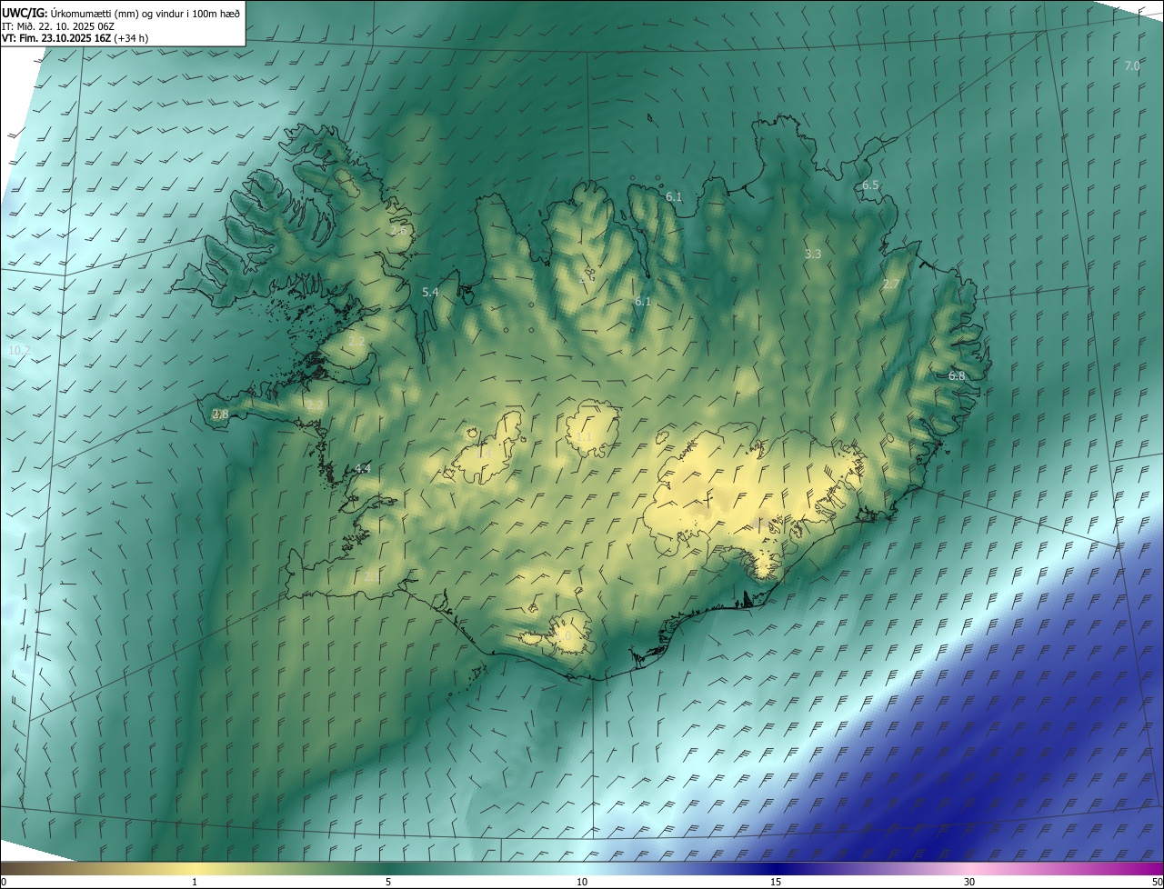Screen dimensions: 1164x889
Task: Click the 6.8 value on the map
Action: [957, 375]
